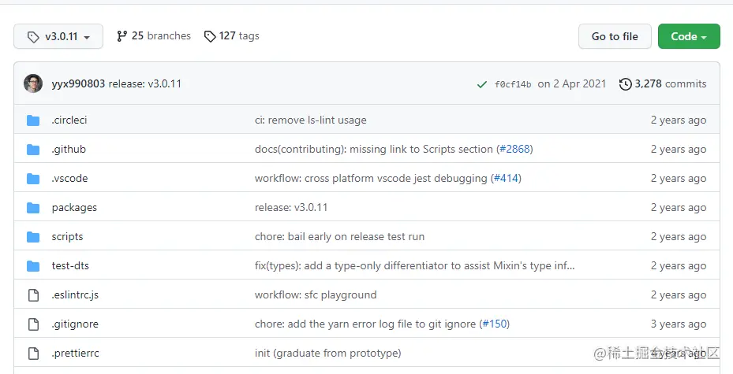Click the .github folder icon
The height and width of the screenshot is (374, 733).
[x=33, y=150]
